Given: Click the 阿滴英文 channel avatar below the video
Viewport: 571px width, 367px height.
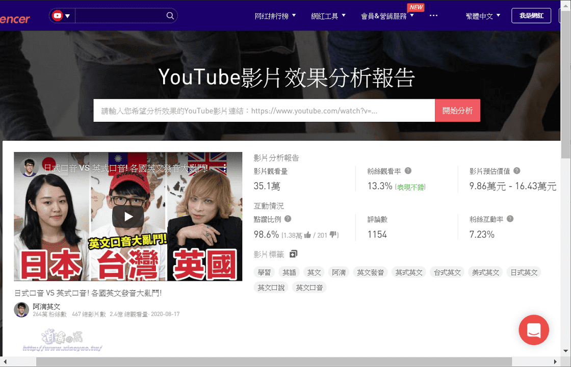Looking at the screenshot, I should click(x=21, y=310).
